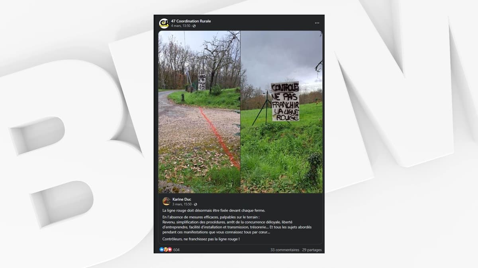Screen dimensions: 478x268
Task: Click the globe icon beside 3 mars timestamp
Action: (195, 204)
